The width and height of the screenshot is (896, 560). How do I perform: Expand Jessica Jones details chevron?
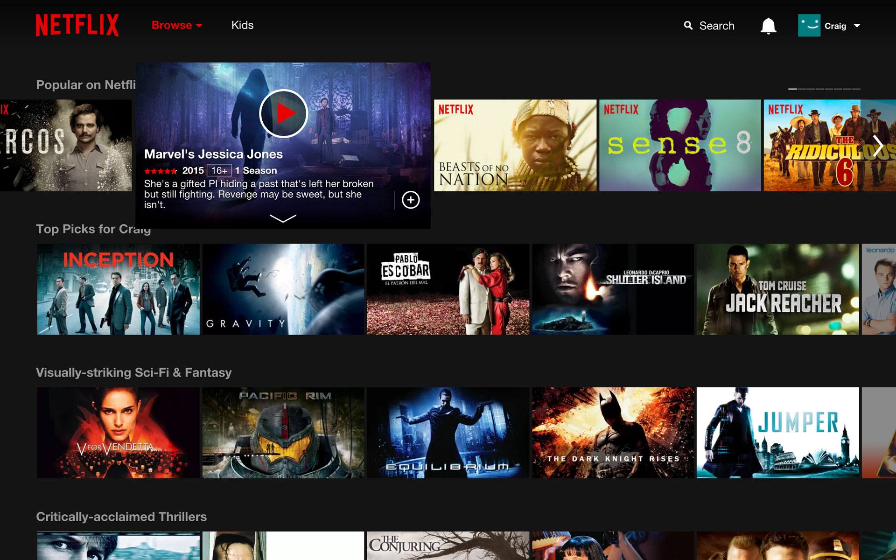pos(283,218)
